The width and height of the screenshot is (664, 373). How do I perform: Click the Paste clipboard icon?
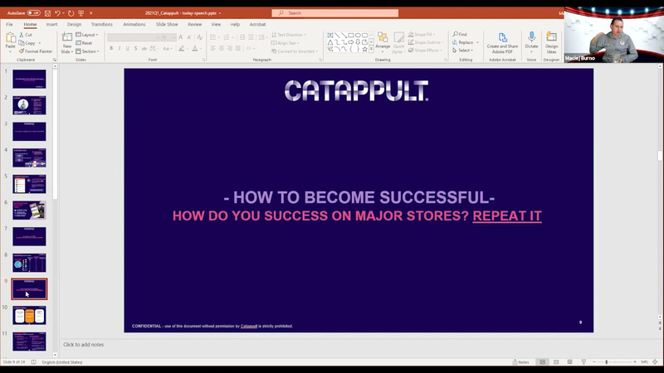(x=11, y=38)
